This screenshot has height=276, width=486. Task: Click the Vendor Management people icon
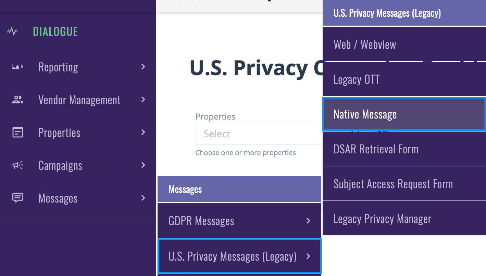18,99
